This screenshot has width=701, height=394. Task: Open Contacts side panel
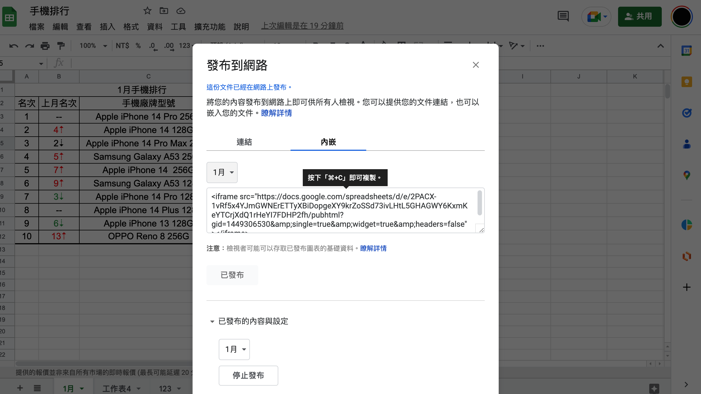click(687, 144)
